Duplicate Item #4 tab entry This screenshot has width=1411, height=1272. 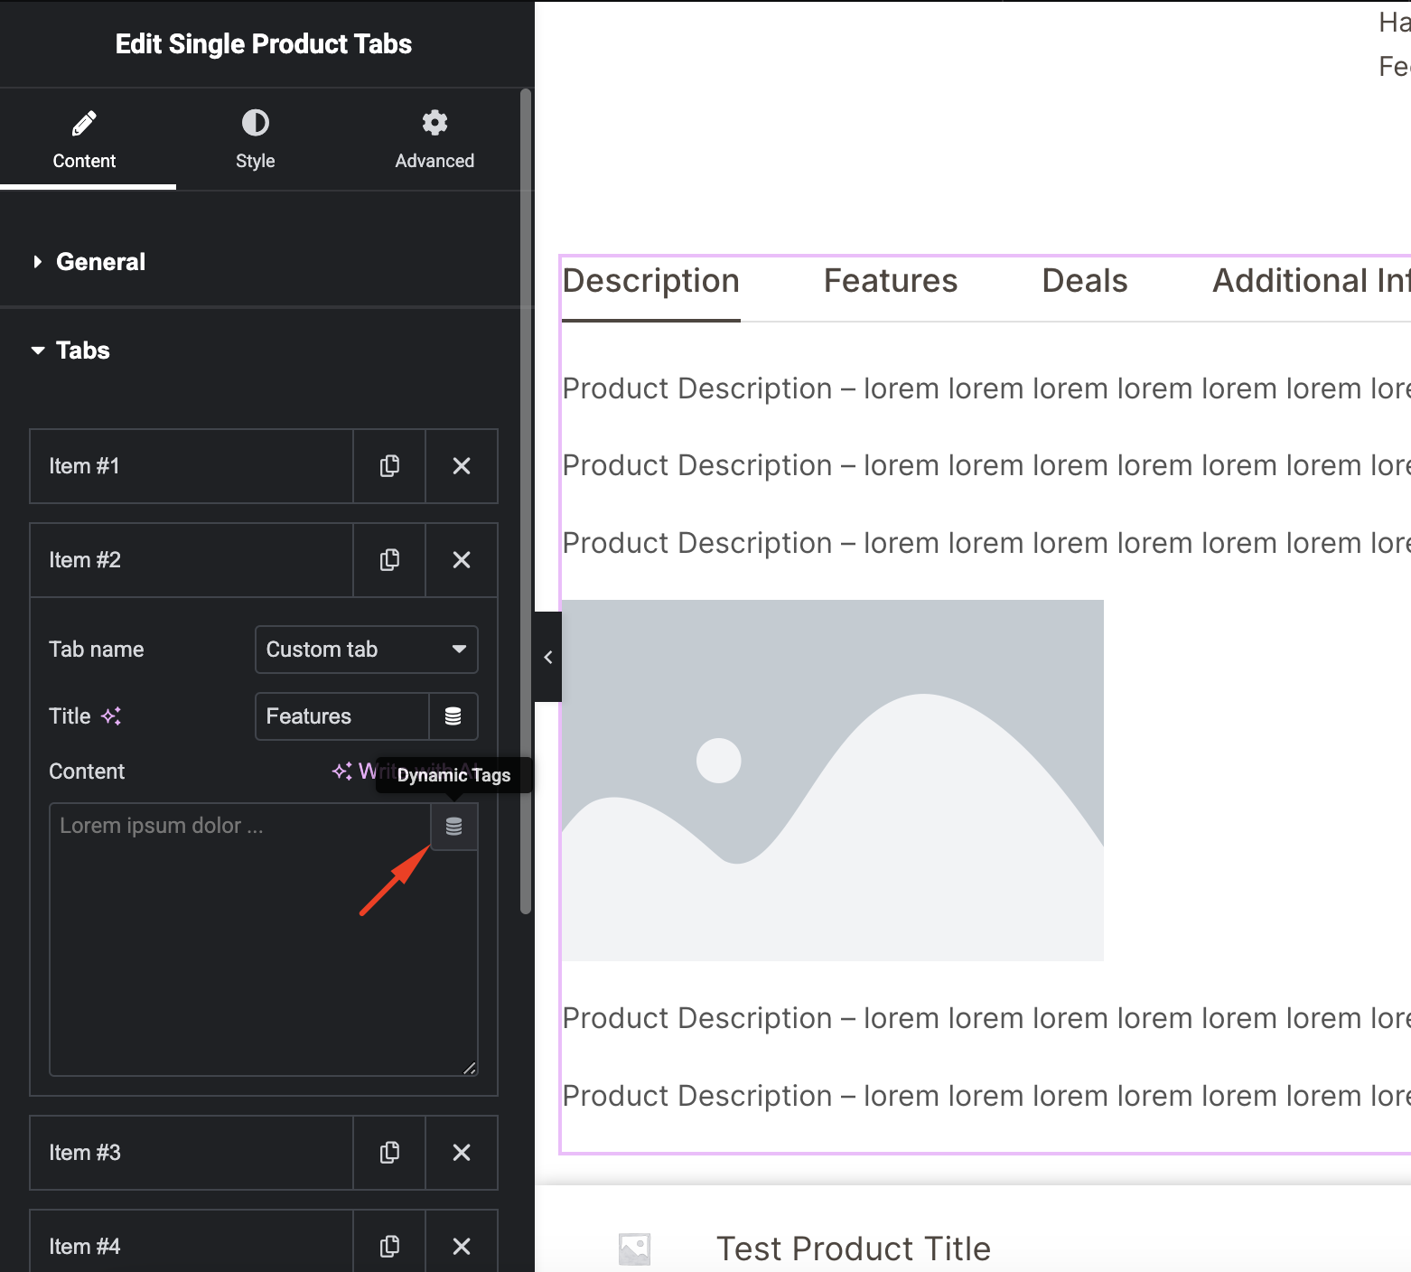click(x=389, y=1247)
